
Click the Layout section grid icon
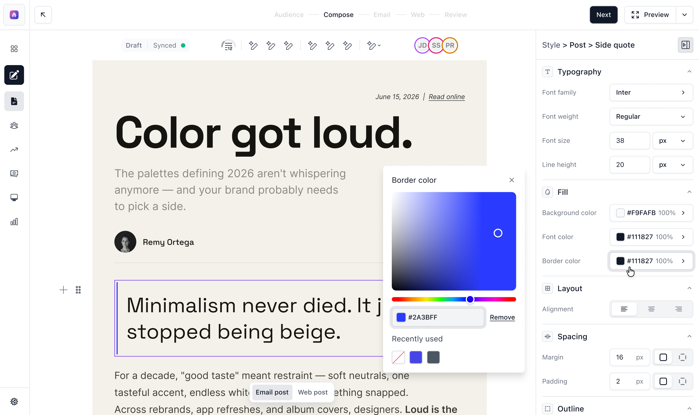point(548,288)
